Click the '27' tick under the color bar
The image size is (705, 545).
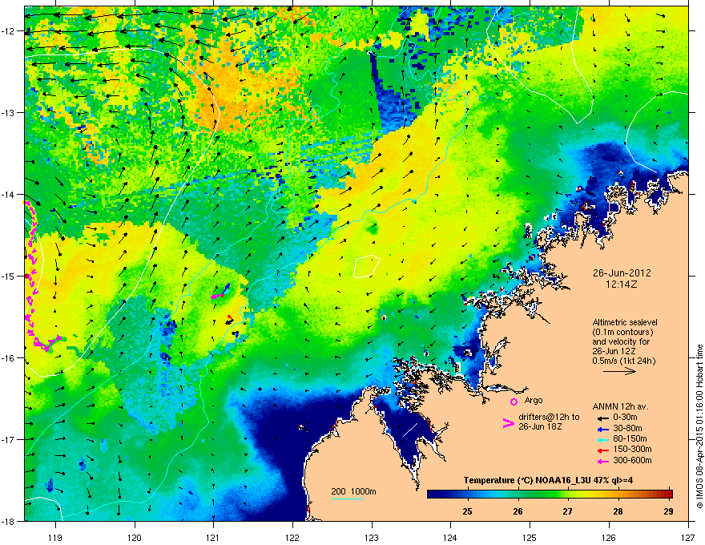click(568, 511)
